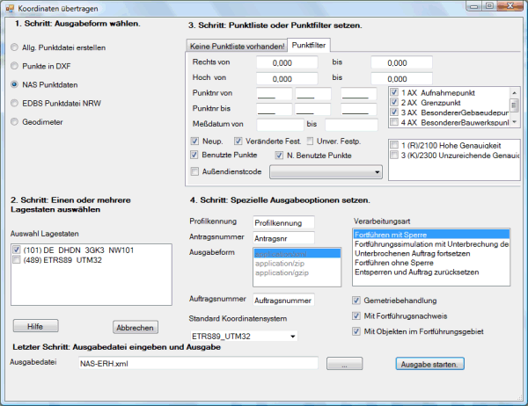Viewport: 528px width, 406px height.
Task: Click the Ausgabedatei NAS-ERH.xml field
Action: 198,363
